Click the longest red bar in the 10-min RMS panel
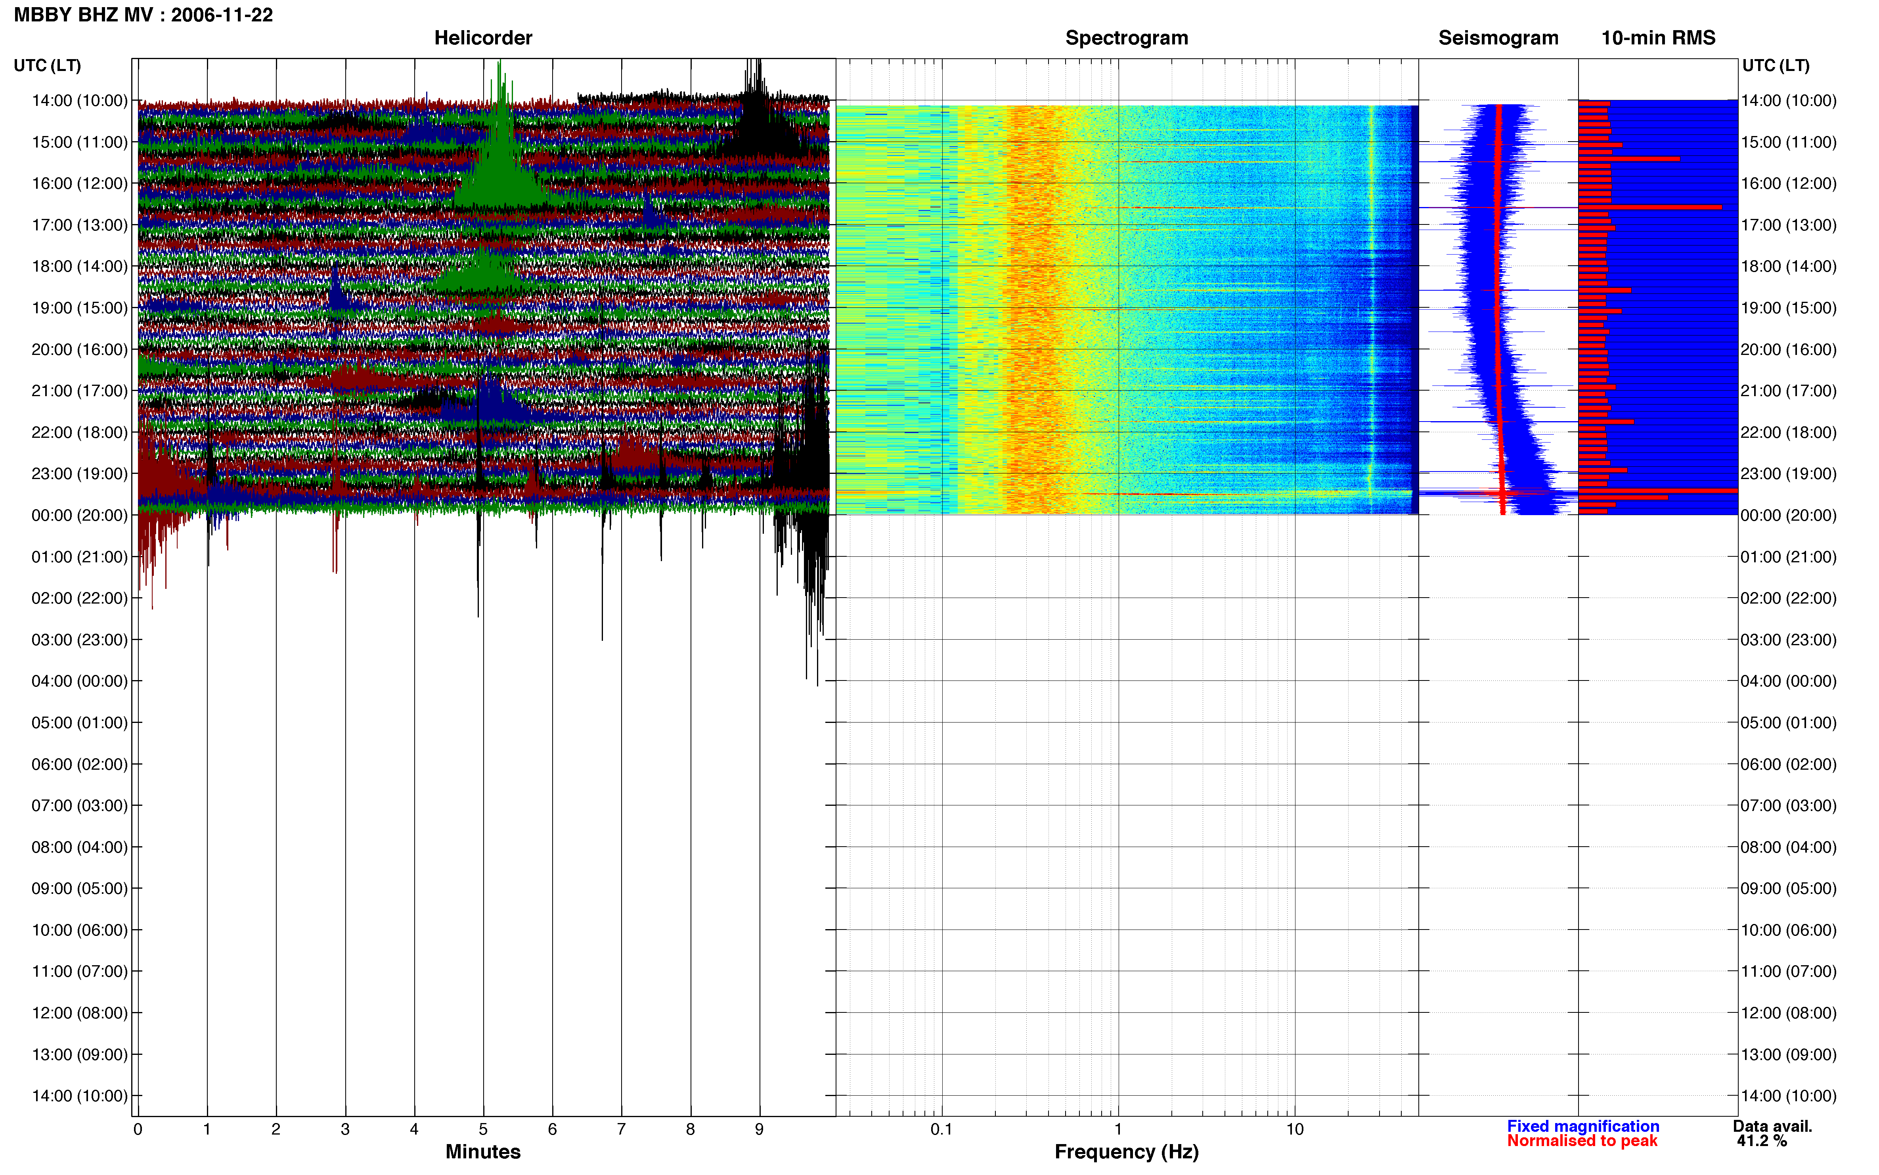Image resolution: width=1879 pixels, height=1175 pixels. click(1658, 491)
